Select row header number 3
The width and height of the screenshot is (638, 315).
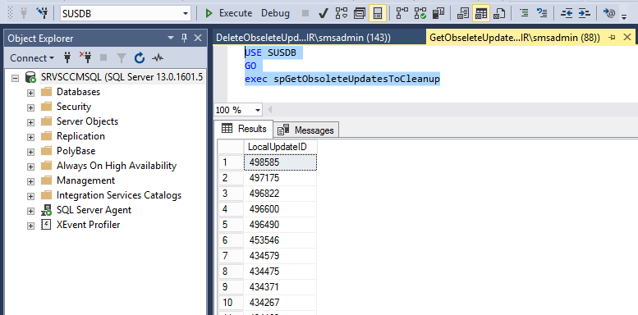click(x=231, y=194)
